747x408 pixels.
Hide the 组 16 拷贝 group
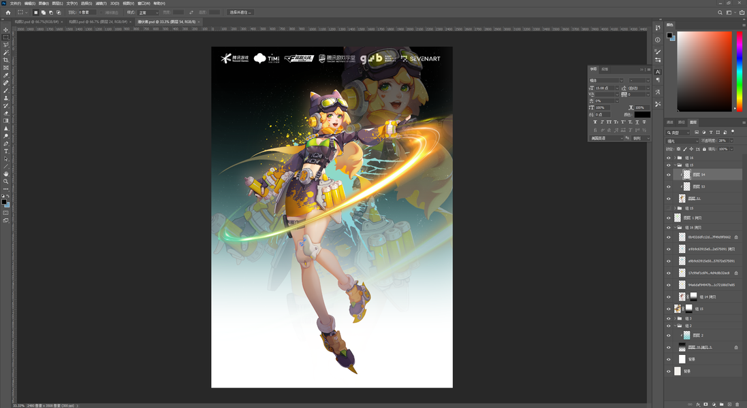tap(669, 228)
